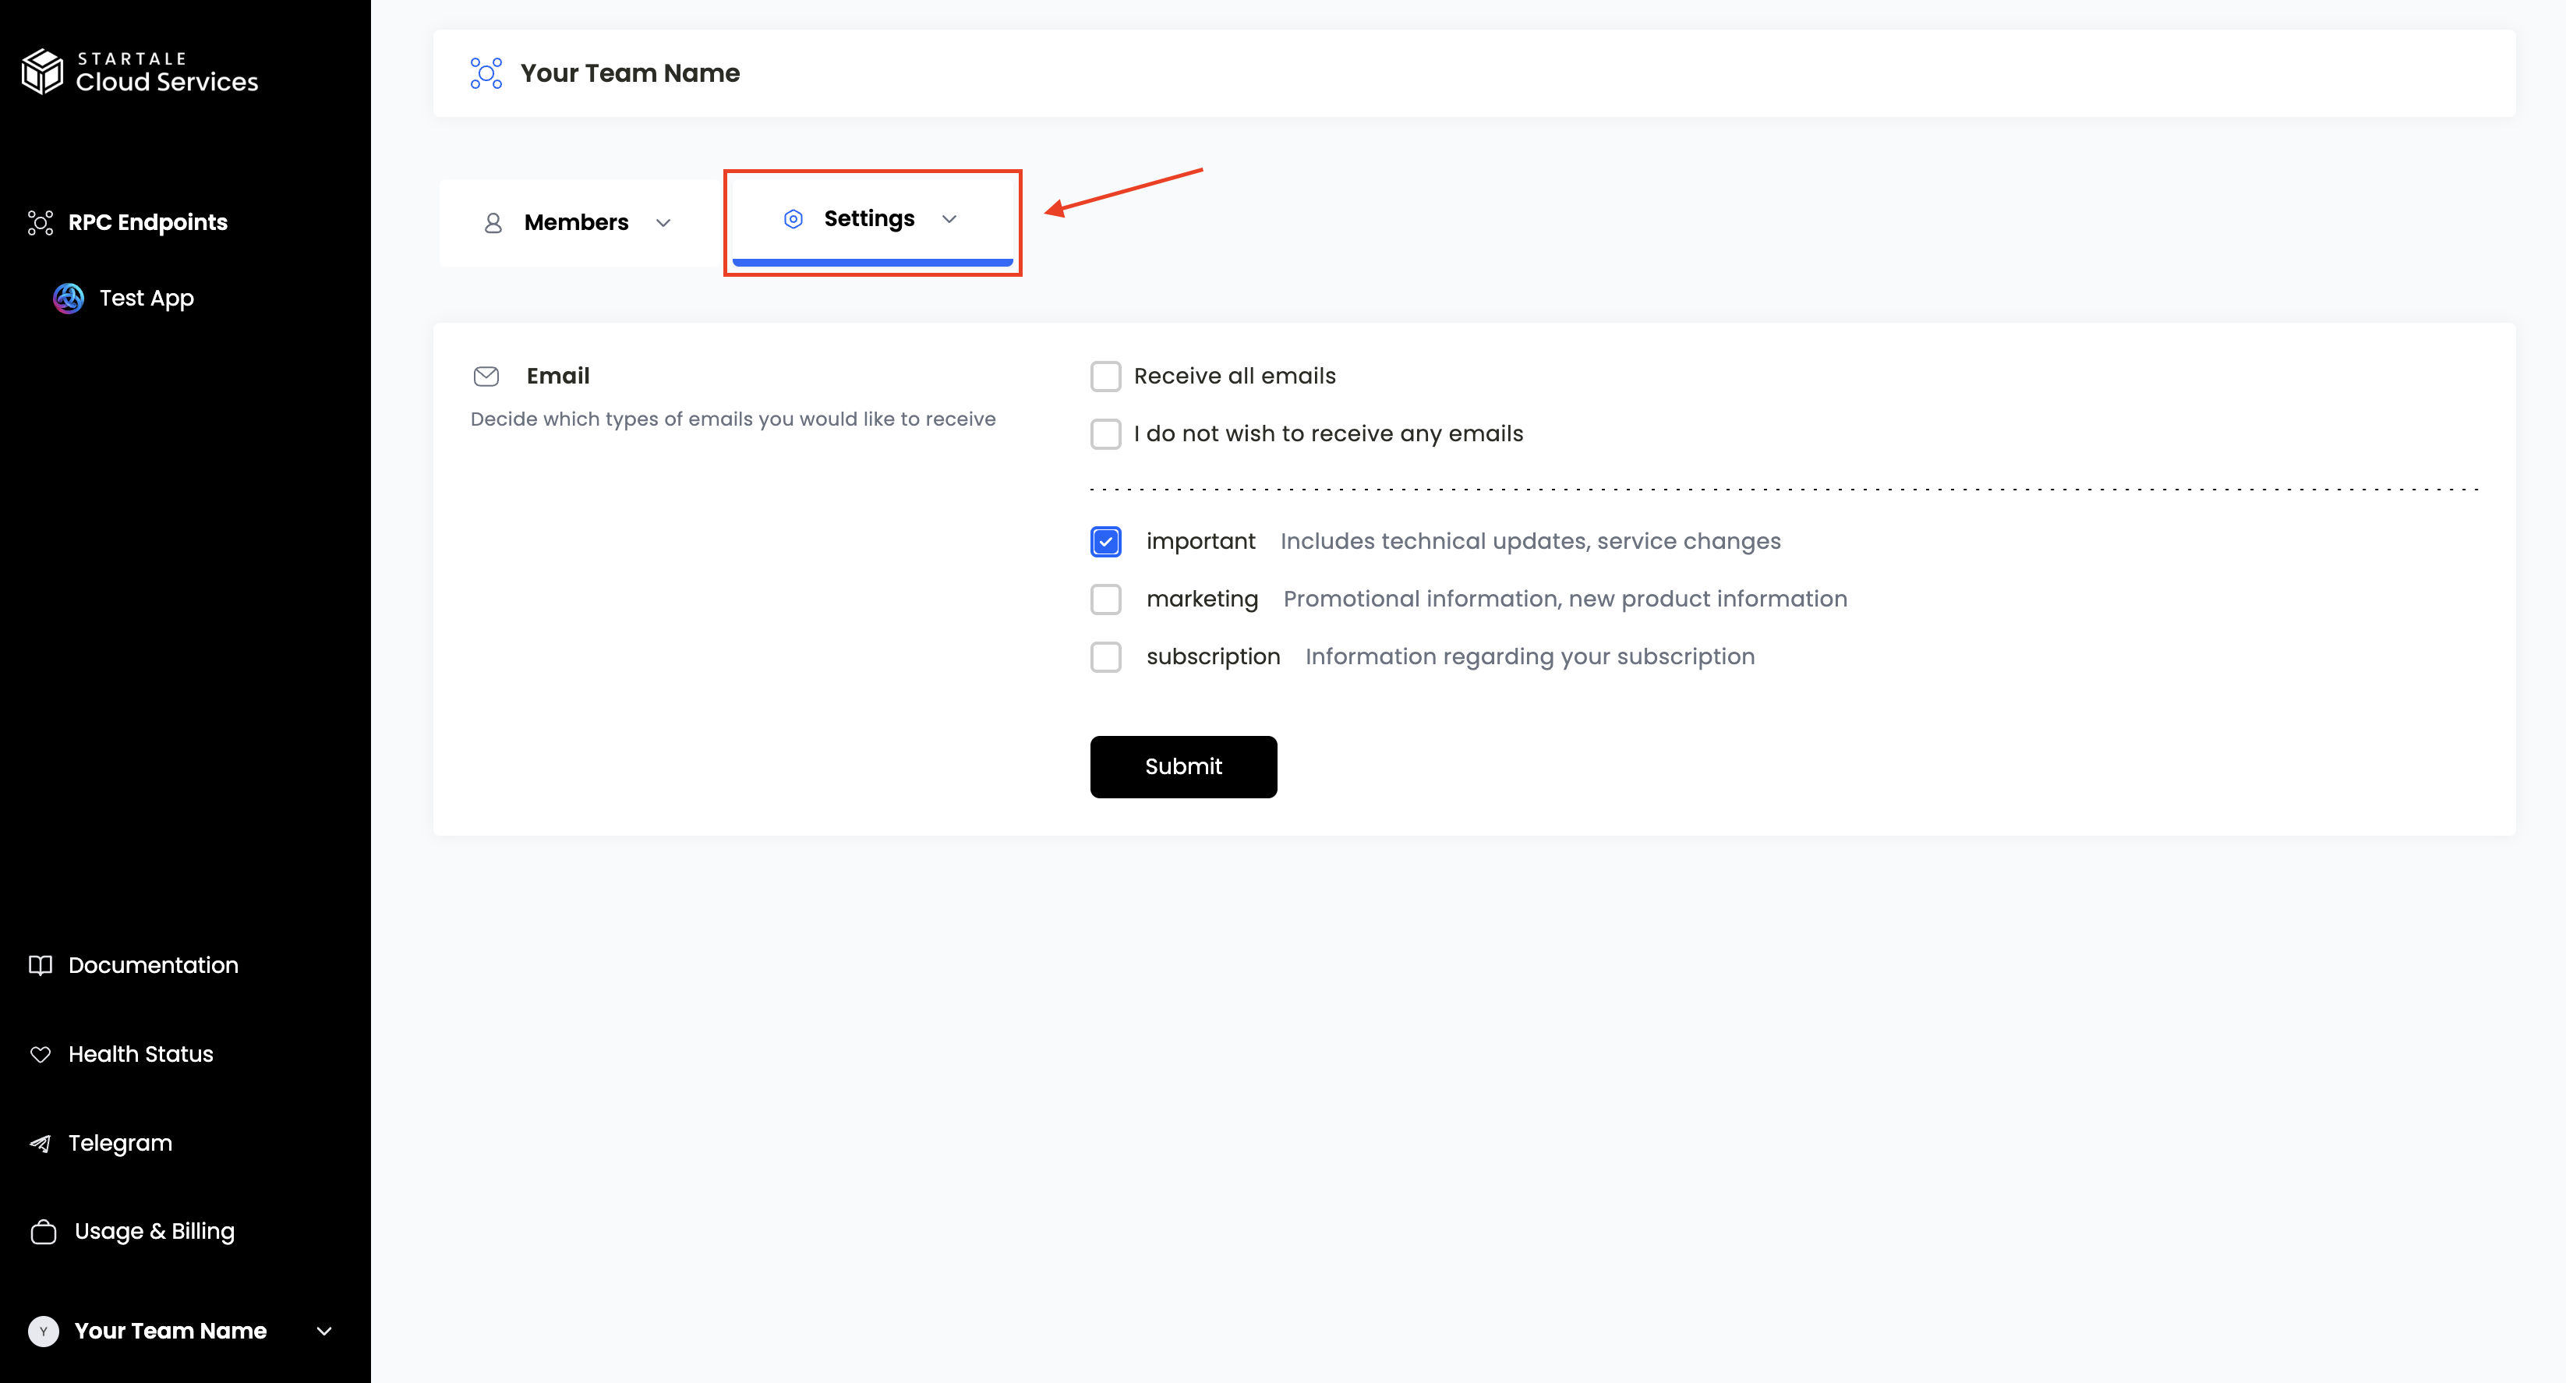Click the Documentation book icon
Image resolution: width=2566 pixels, height=1383 pixels.
[40, 964]
